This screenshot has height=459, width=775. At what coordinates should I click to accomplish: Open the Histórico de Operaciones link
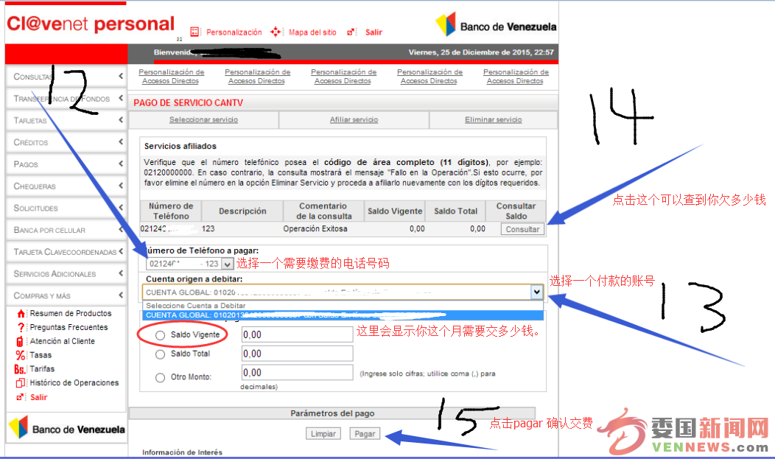pos(74,382)
